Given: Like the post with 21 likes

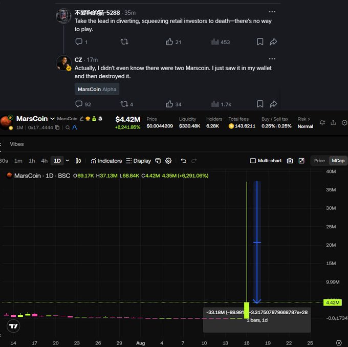Looking at the screenshot, I should pyautogui.click(x=169, y=42).
